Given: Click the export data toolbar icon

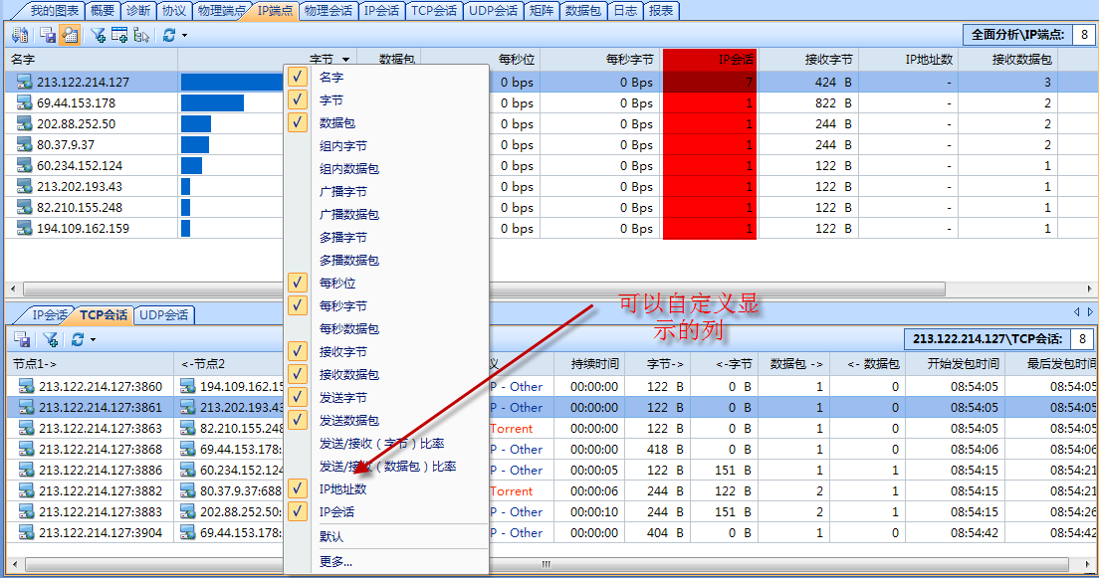Looking at the screenshot, I should point(20,35).
